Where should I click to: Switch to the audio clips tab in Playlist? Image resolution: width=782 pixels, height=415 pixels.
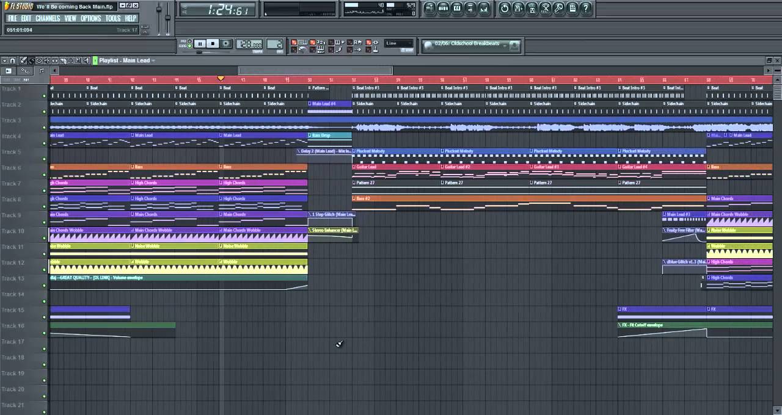point(8,71)
